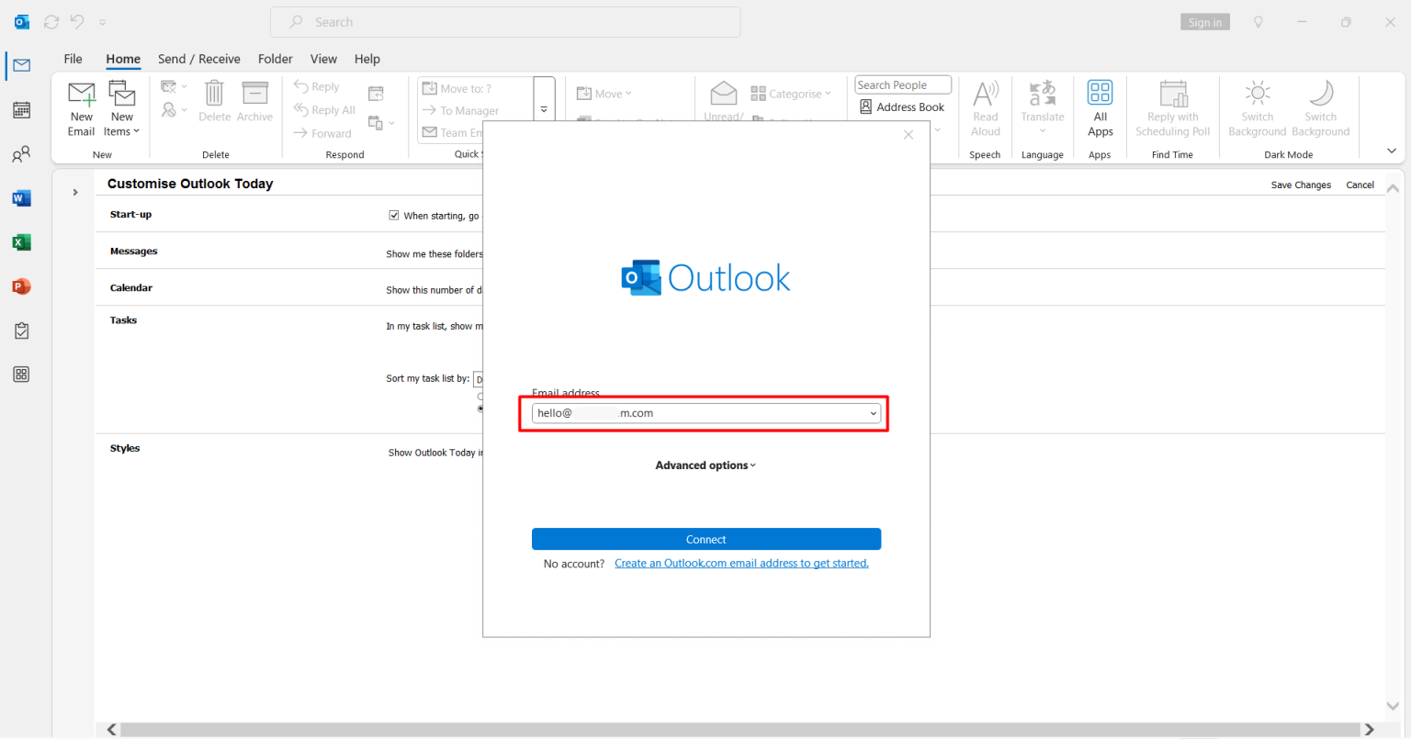Start Read Aloud from the Speech group
This screenshot has width=1411, height=739.
pos(985,107)
